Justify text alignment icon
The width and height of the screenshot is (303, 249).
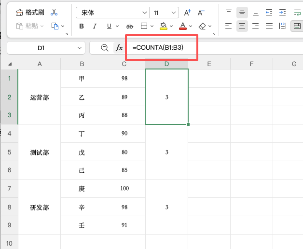coord(269,26)
